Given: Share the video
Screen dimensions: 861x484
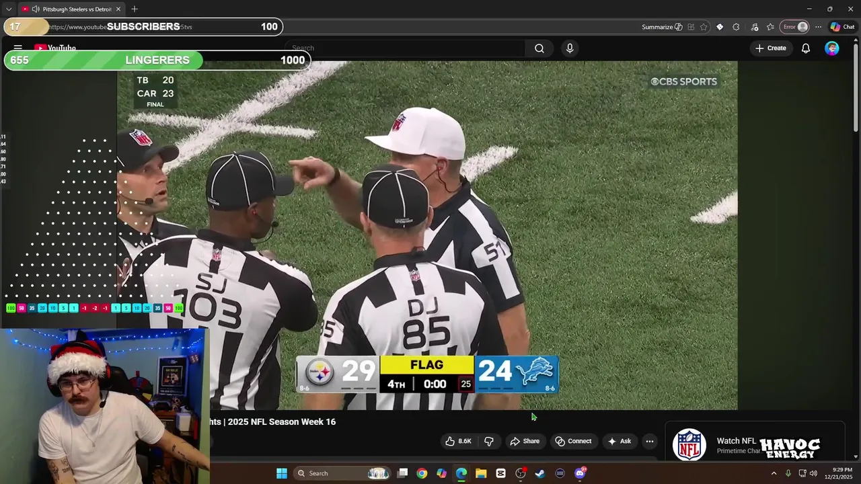Looking at the screenshot, I should pos(525,441).
